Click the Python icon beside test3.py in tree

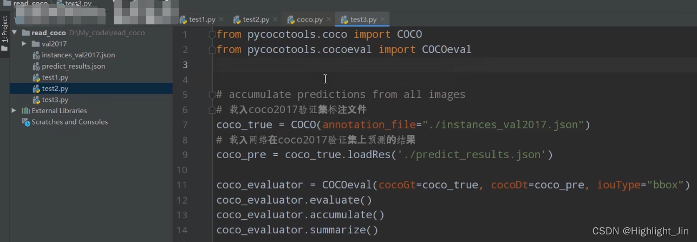click(x=36, y=100)
